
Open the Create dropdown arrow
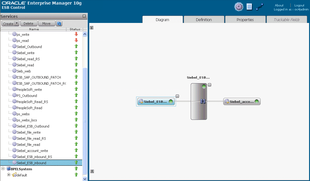[x=17, y=24]
